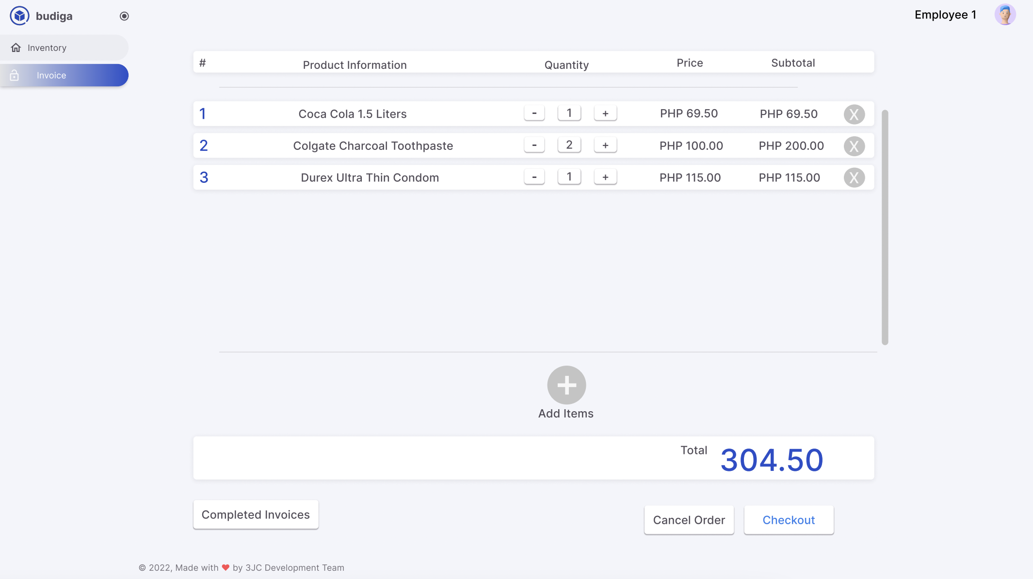Decrease the Coca Cola quantity with minus
The image size is (1033, 579).
534,113
